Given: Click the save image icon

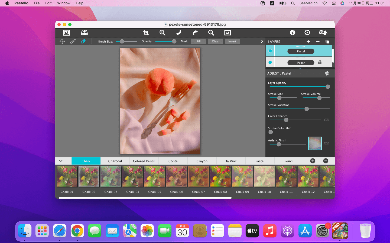Looking at the screenshot, I should coord(84,33).
